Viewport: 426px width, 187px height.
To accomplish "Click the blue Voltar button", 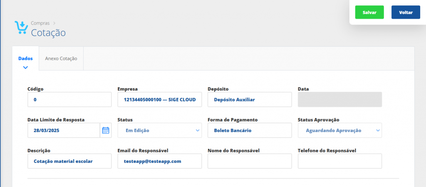I will click(x=406, y=12).
